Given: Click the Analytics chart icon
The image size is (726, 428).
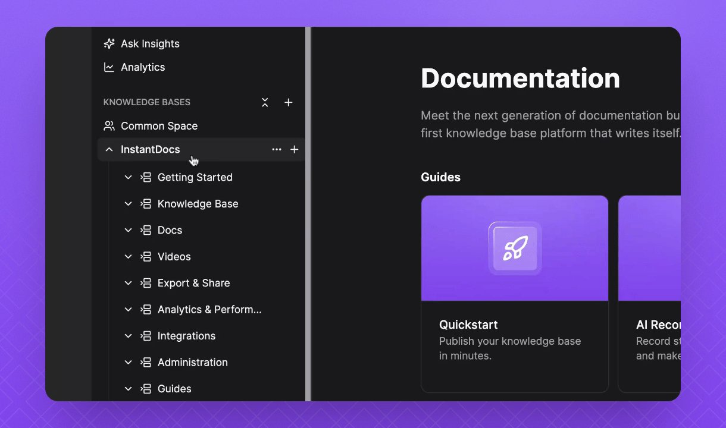Looking at the screenshot, I should (x=109, y=67).
